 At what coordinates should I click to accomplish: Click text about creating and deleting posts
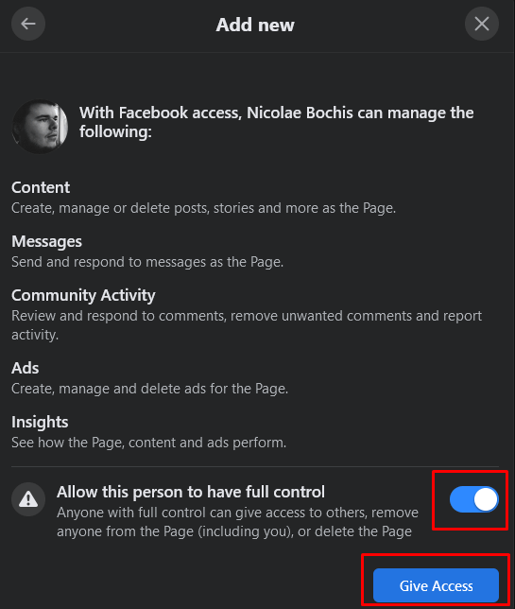[204, 208]
